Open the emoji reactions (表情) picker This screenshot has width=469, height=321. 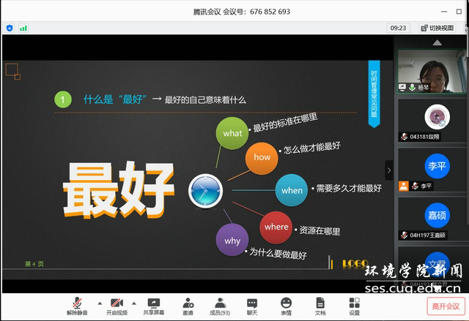pos(286,306)
